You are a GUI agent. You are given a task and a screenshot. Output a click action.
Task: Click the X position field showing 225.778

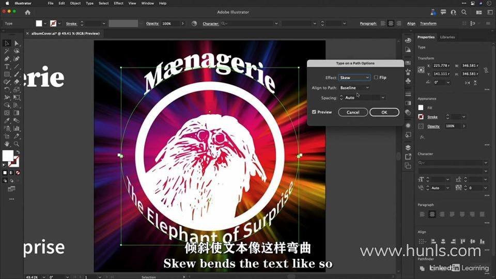point(441,66)
